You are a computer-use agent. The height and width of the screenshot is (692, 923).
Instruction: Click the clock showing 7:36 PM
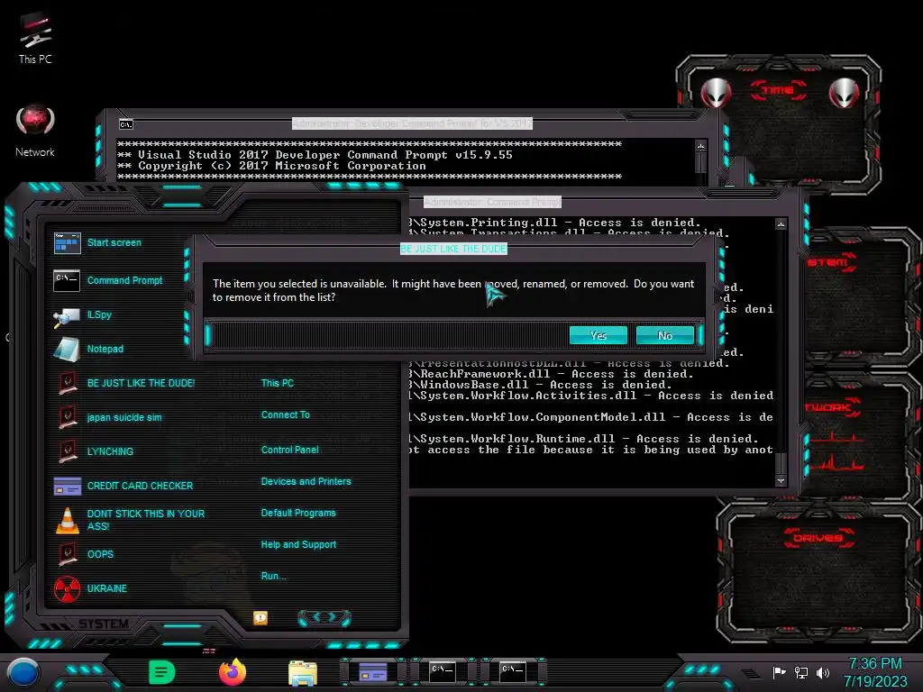click(x=875, y=664)
